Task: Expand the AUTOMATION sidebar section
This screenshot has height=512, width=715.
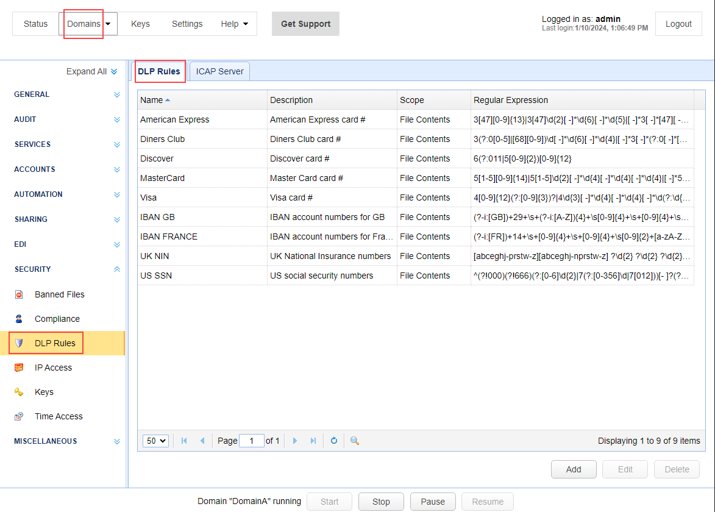Action: point(116,194)
